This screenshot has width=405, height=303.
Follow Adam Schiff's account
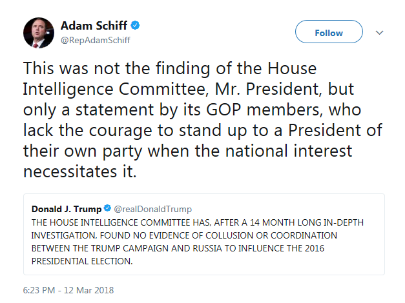(x=329, y=32)
